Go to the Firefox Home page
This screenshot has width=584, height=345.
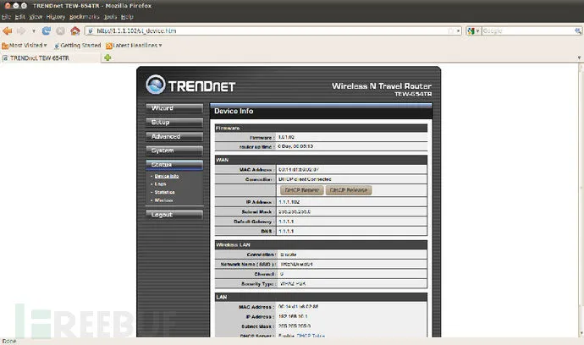tap(75, 30)
